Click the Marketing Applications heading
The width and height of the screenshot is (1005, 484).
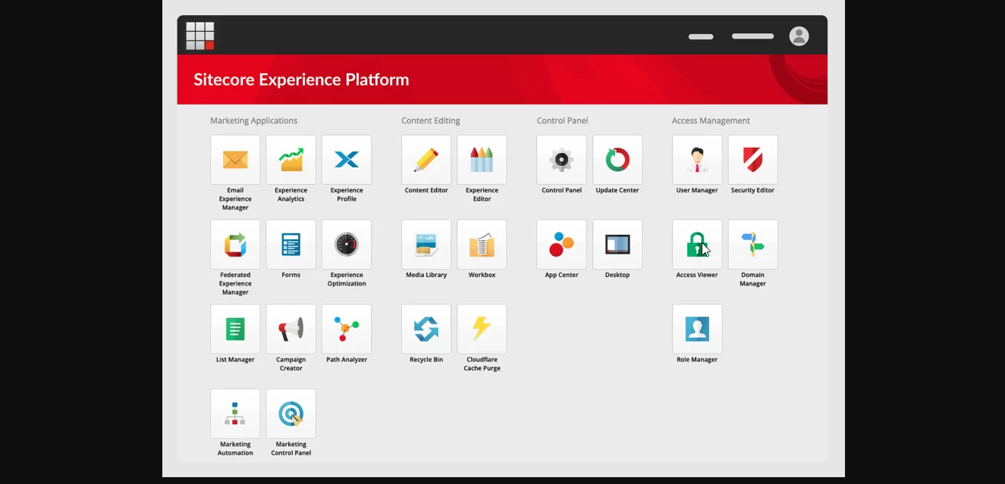(254, 120)
